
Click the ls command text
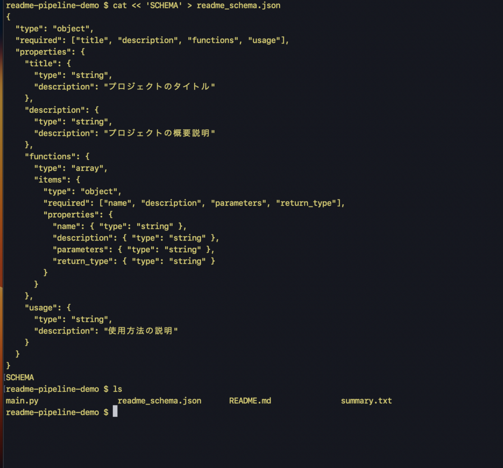pos(117,389)
